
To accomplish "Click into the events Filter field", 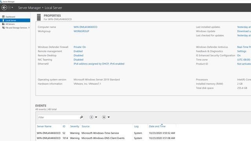I will click(x=58, y=117).
